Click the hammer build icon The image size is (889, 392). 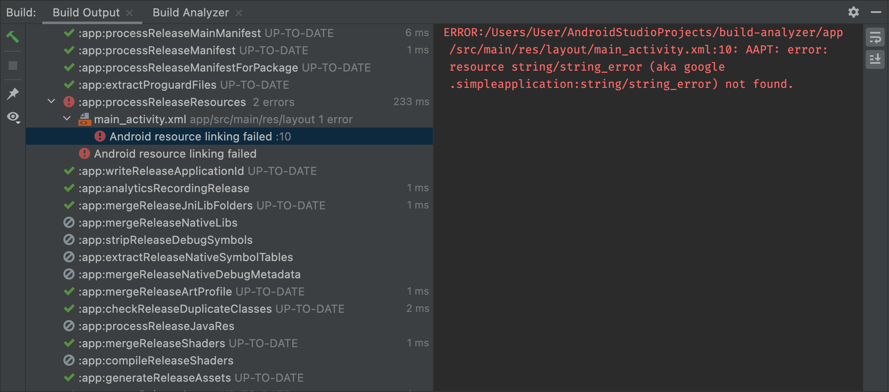tap(13, 37)
